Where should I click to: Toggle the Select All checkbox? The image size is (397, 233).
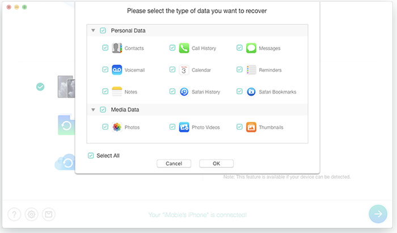91,156
